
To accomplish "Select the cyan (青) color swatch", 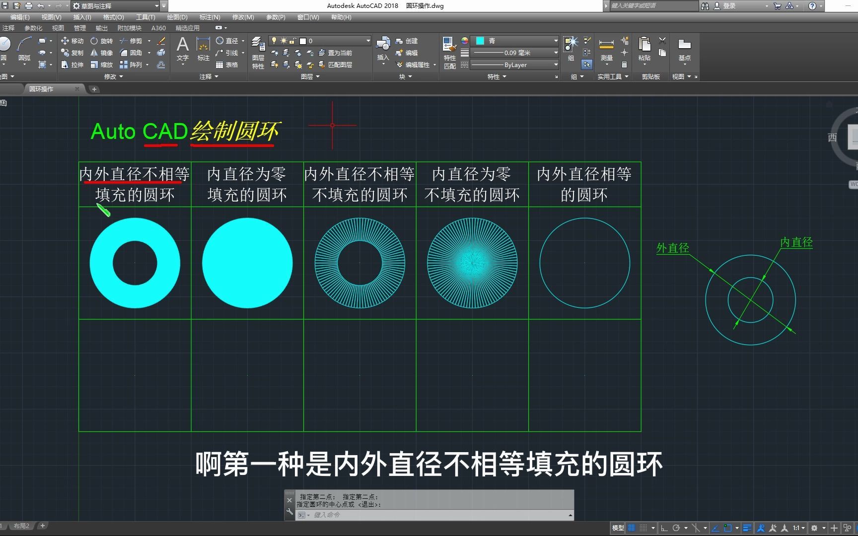I will (481, 41).
